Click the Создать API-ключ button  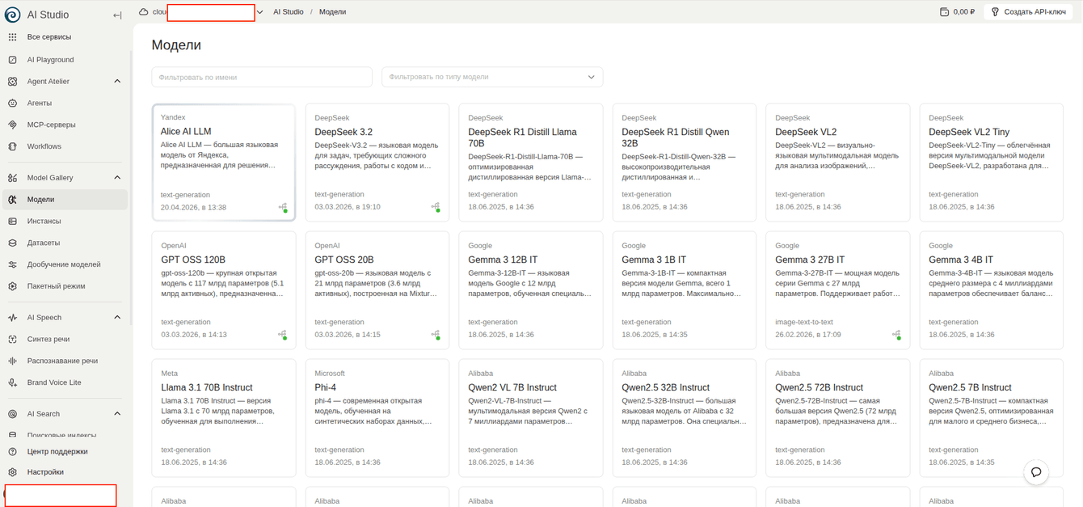click(x=1028, y=12)
